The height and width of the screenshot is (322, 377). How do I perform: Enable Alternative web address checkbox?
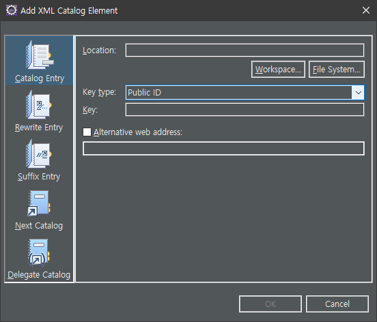point(87,132)
